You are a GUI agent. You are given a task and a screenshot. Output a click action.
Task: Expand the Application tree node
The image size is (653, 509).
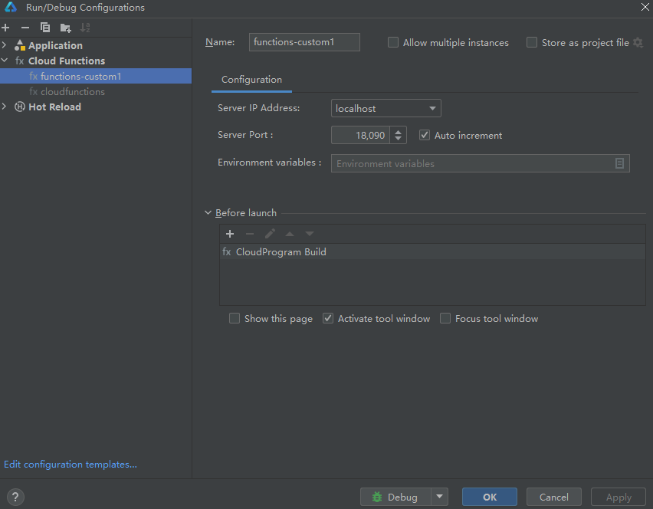point(5,45)
